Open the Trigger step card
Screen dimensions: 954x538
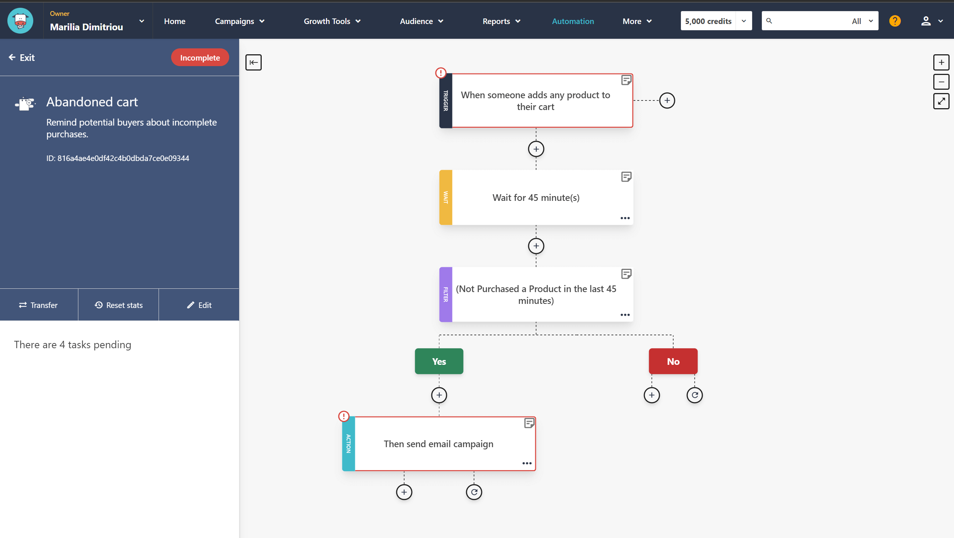coord(536,101)
